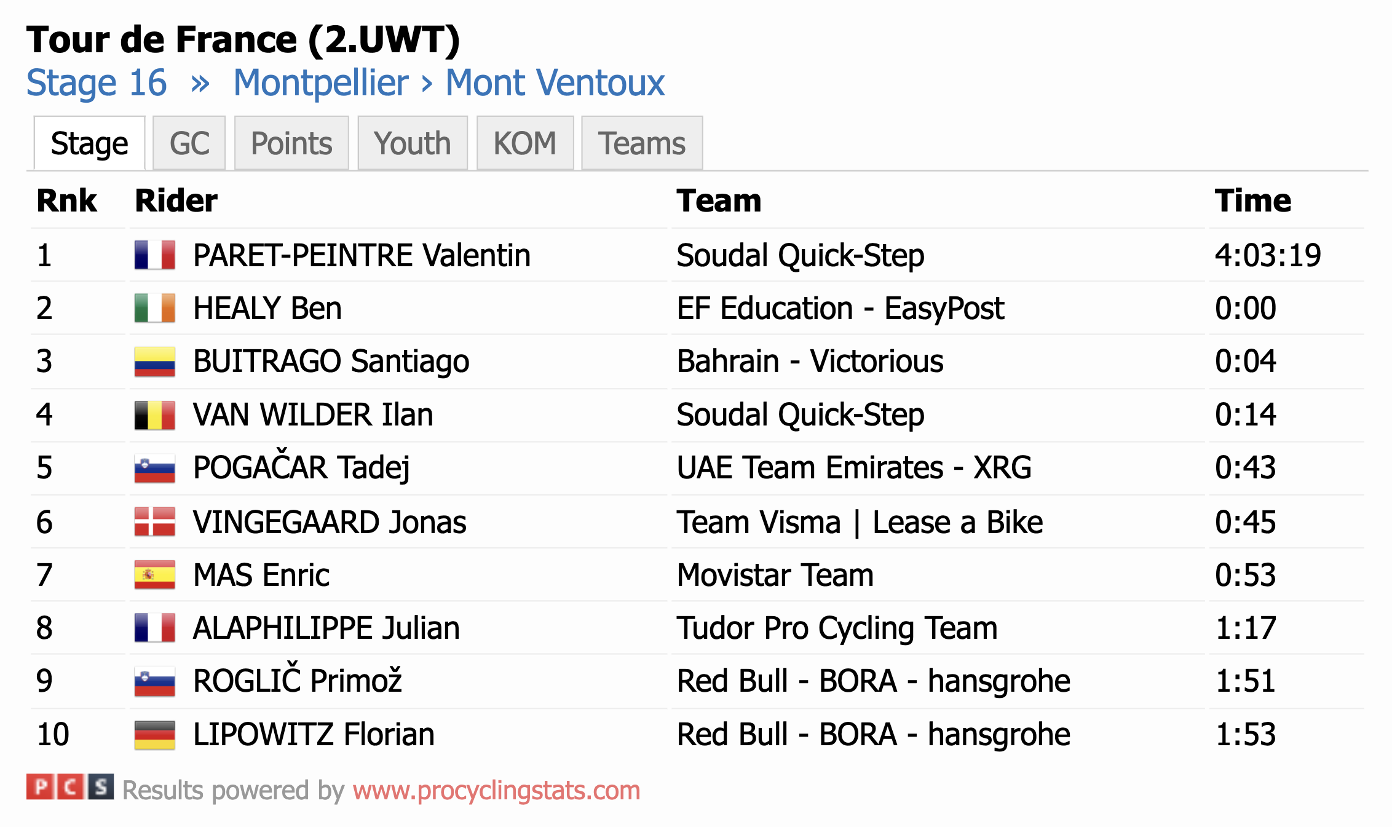Click the Slovenian flag beside POGAČAR Tadej
Viewport: 1392px width, 827px height.
tap(155, 469)
